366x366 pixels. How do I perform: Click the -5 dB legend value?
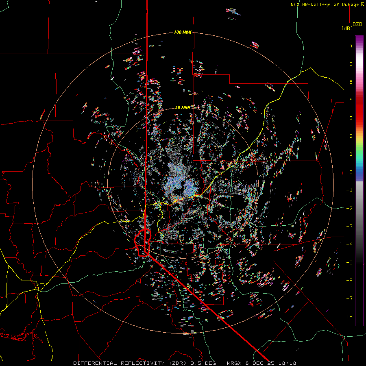click(x=349, y=263)
